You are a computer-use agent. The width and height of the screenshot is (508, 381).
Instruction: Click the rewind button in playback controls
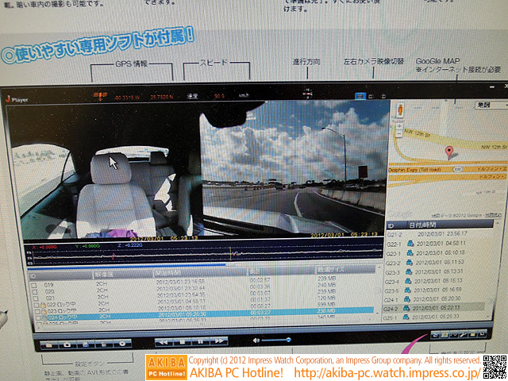pyautogui.click(x=165, y=342)
